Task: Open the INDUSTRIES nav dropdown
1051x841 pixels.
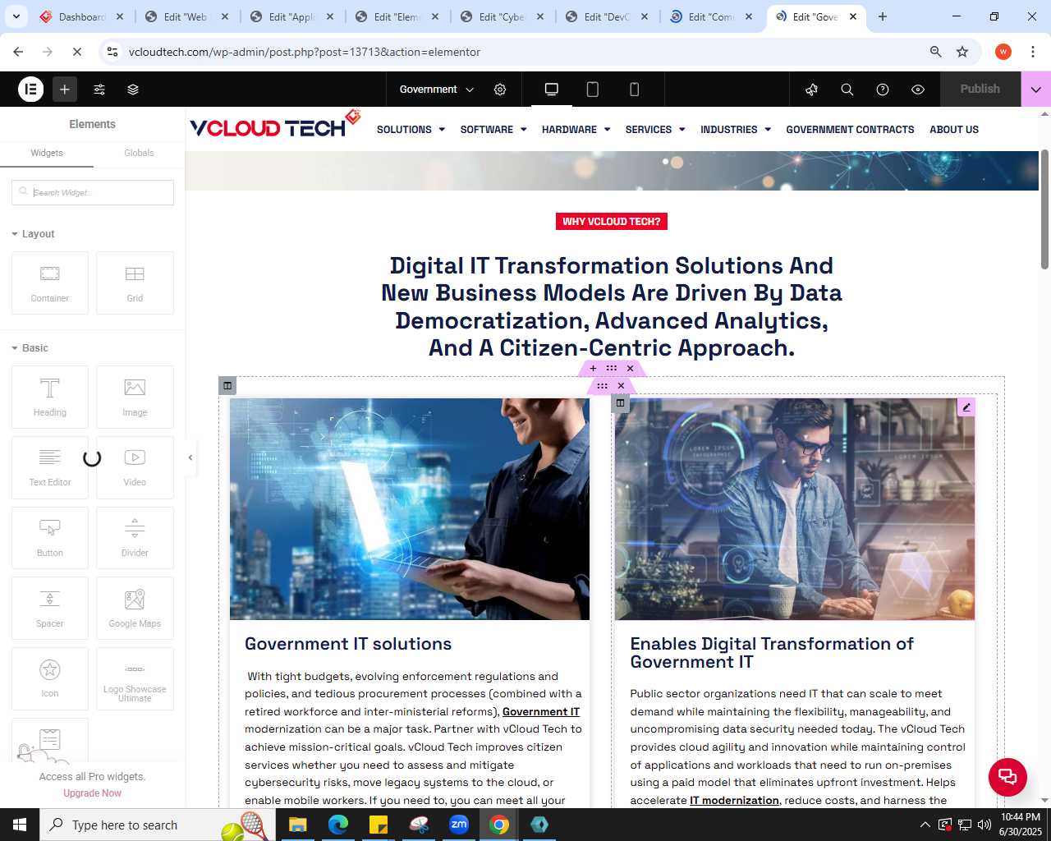Action: 736,130
